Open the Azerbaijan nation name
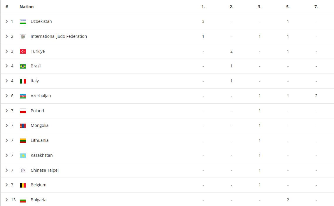Image resolution: width=334 pixels, height=206 pixels. tap(41, 96)
